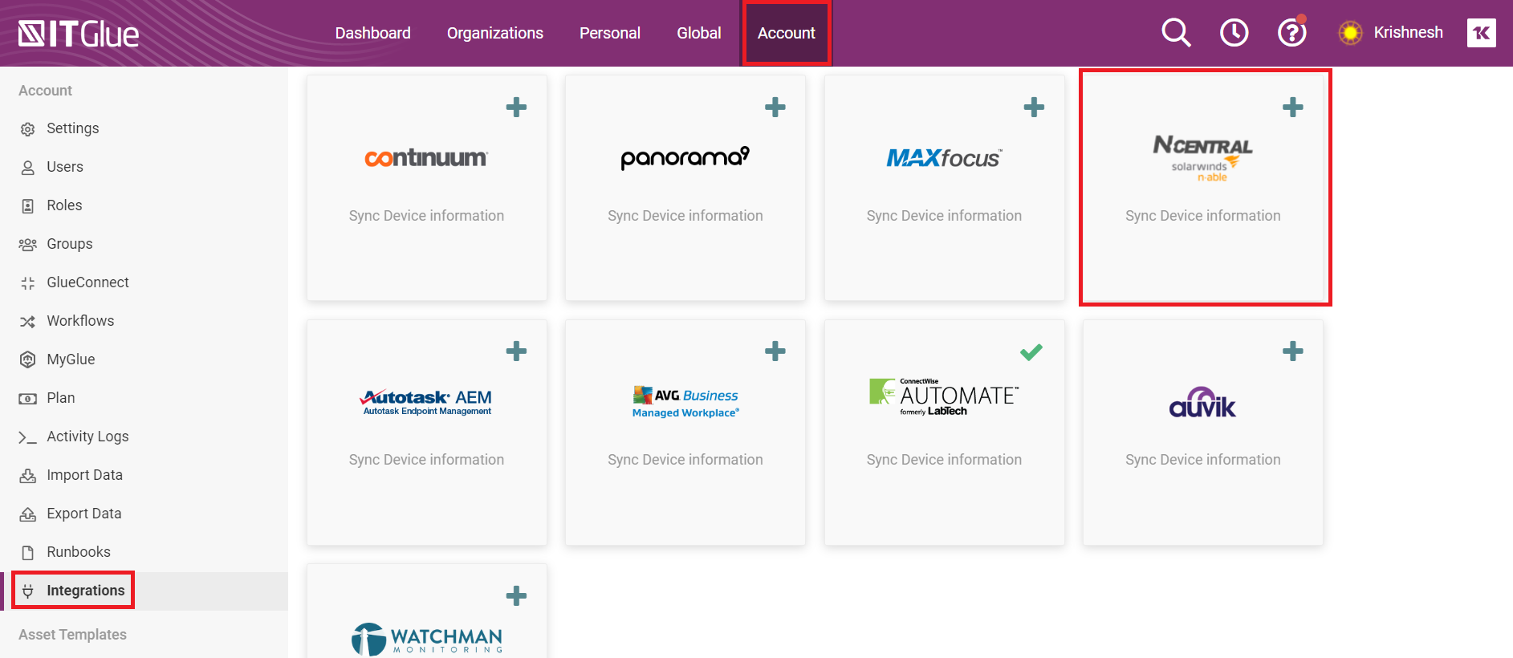This screenshot has width=1513, height=658.
Task: Add Auvik integration with plus icon
Action: (1292, 351)
